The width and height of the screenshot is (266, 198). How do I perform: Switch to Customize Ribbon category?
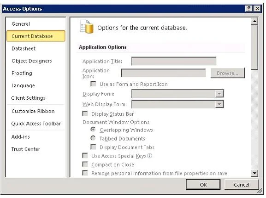[x=33, y=111]
